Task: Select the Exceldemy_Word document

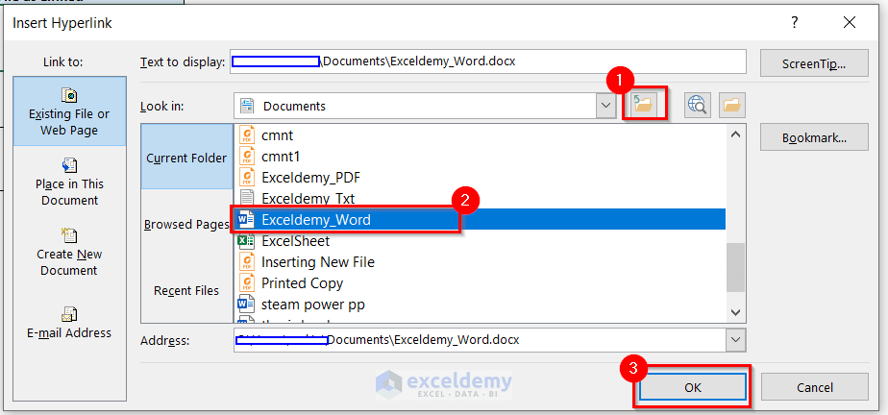Action: 481,219
